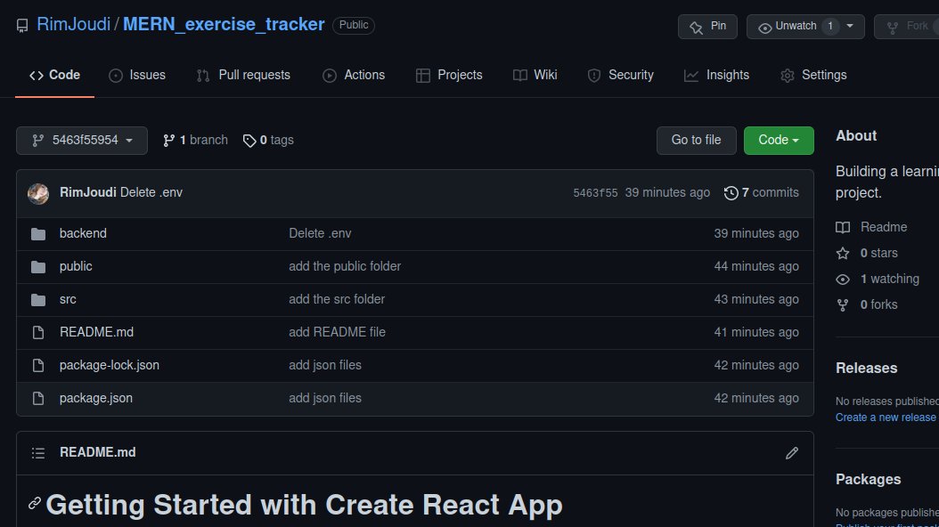
Task: View the Insights tab
Action: pyautogui.click(x=717, y=75)
